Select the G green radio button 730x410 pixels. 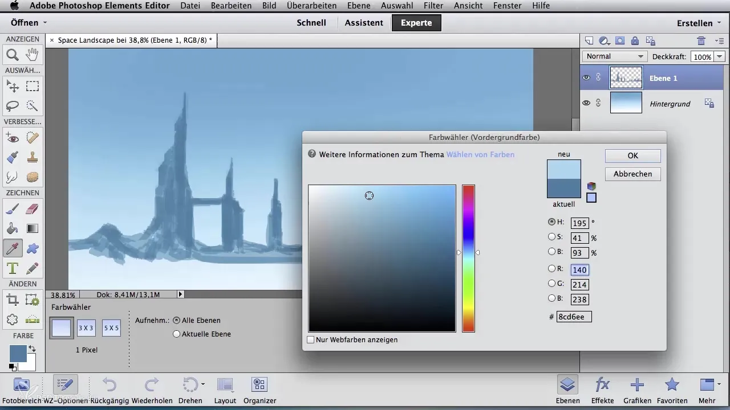[x=551, y=284]
